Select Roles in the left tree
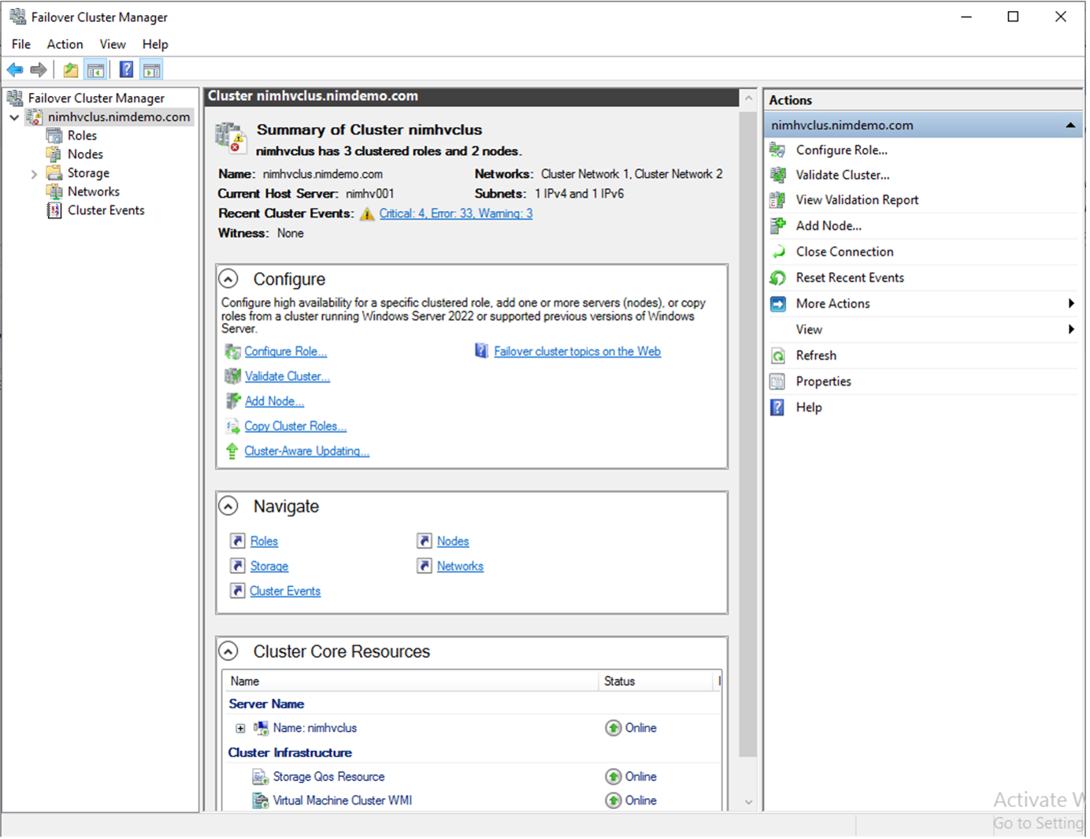The width and height of the screenshot is (1090, 839). (x=82, y=135)
